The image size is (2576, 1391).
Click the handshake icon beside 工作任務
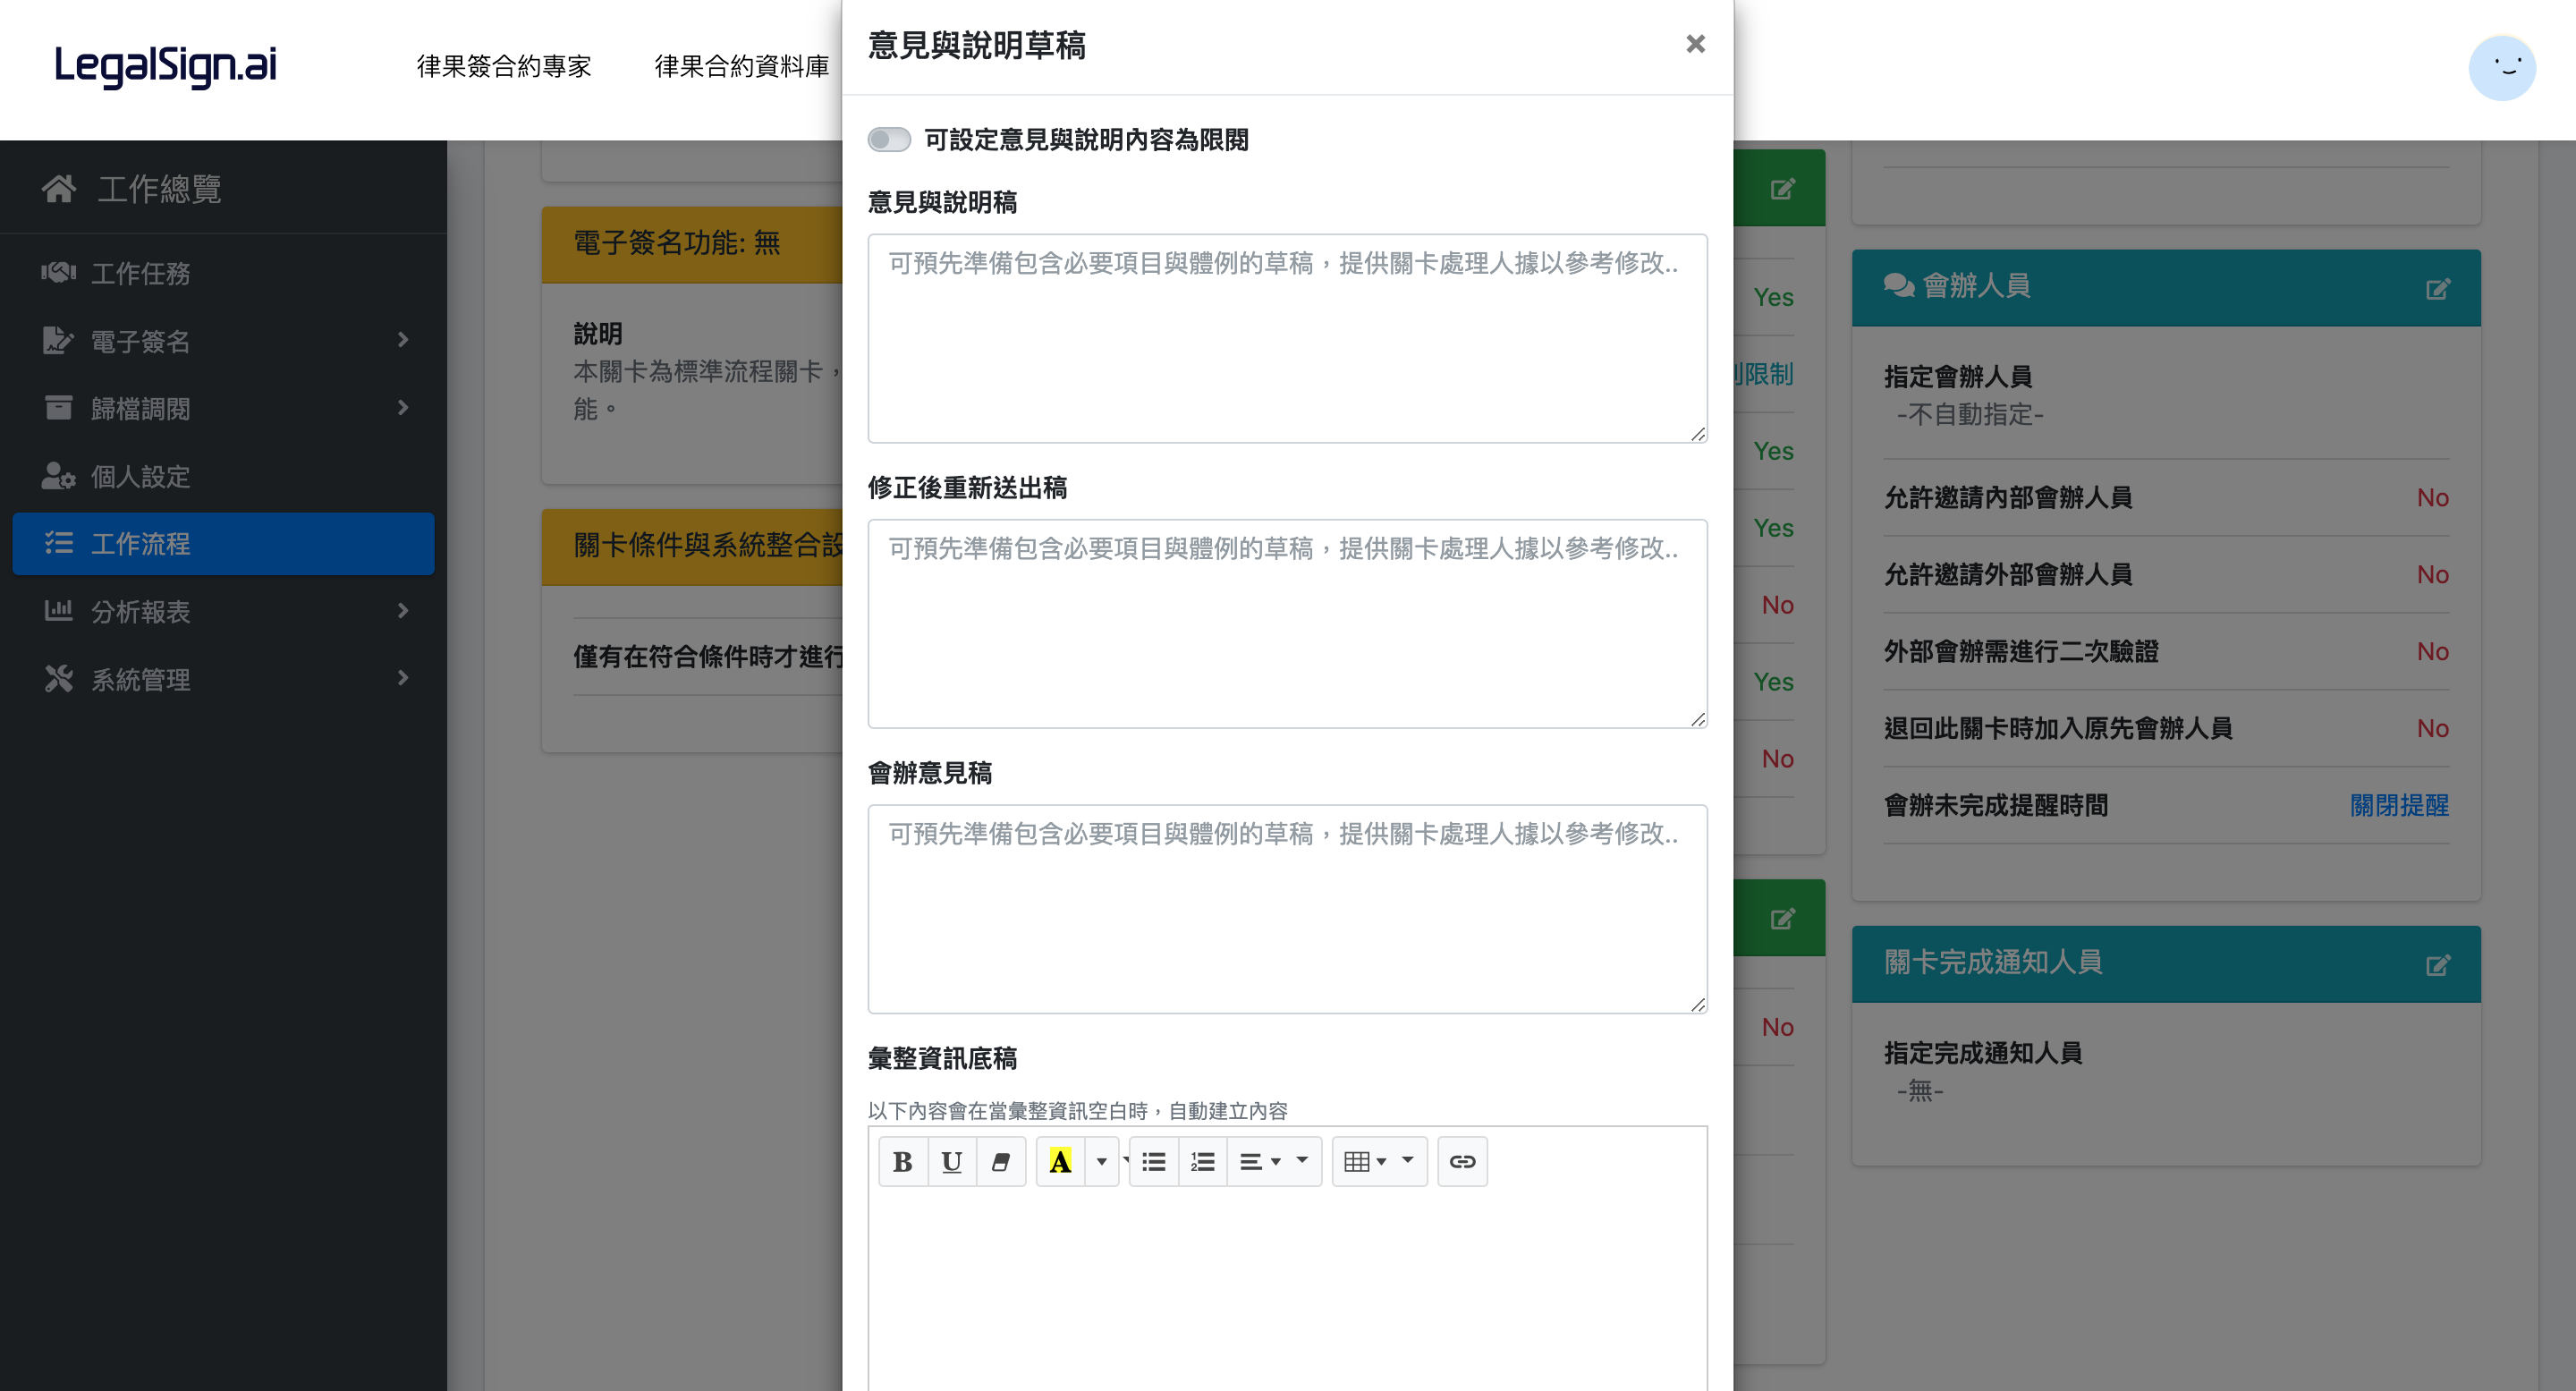(x=59, y=272)
